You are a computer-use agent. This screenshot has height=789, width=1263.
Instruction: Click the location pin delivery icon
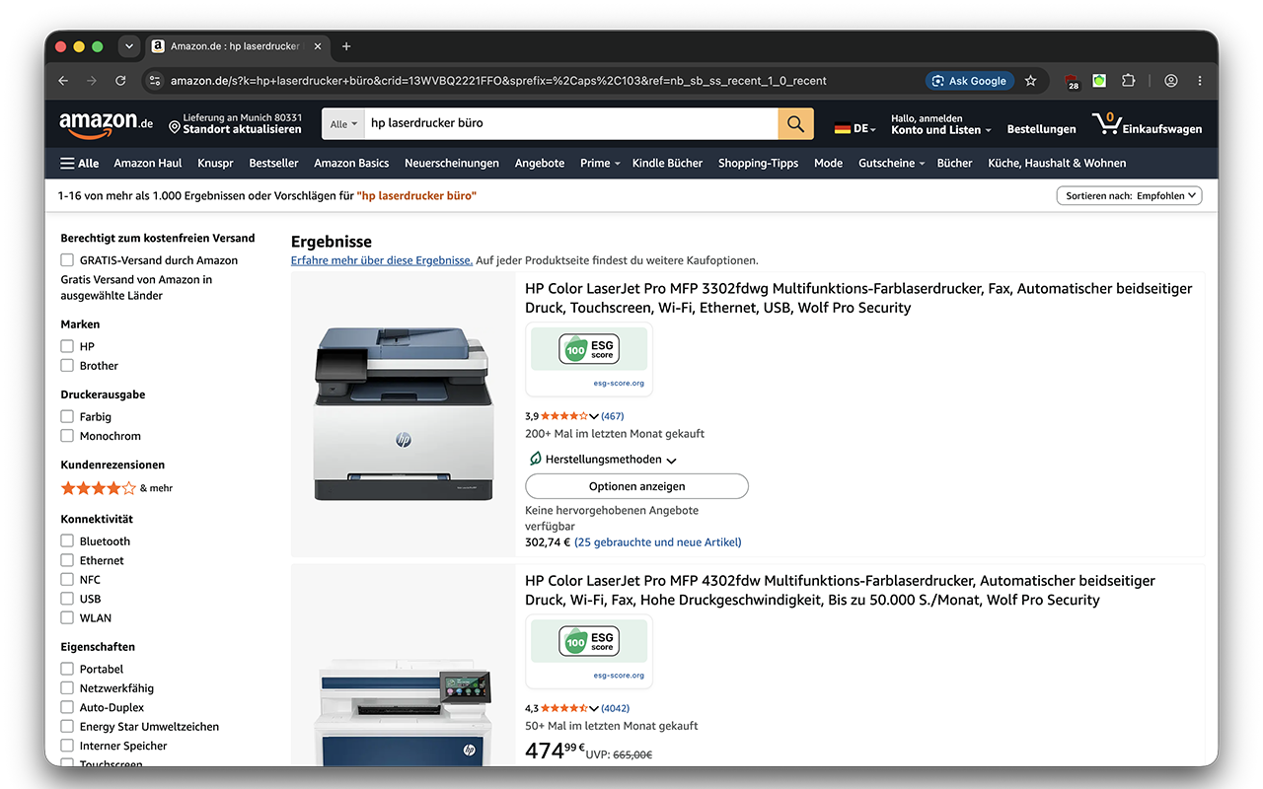[174, 128]
